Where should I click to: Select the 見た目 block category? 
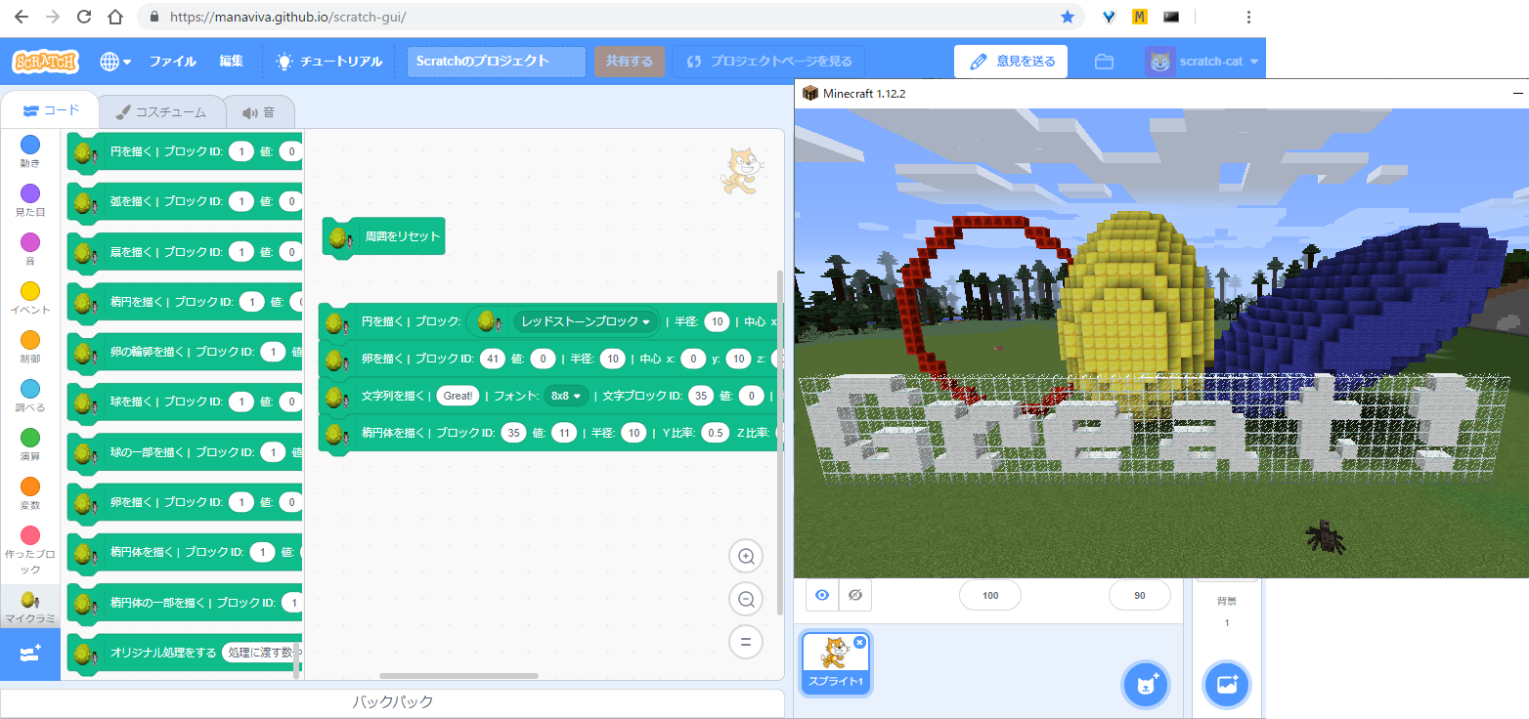pos(30,201)
